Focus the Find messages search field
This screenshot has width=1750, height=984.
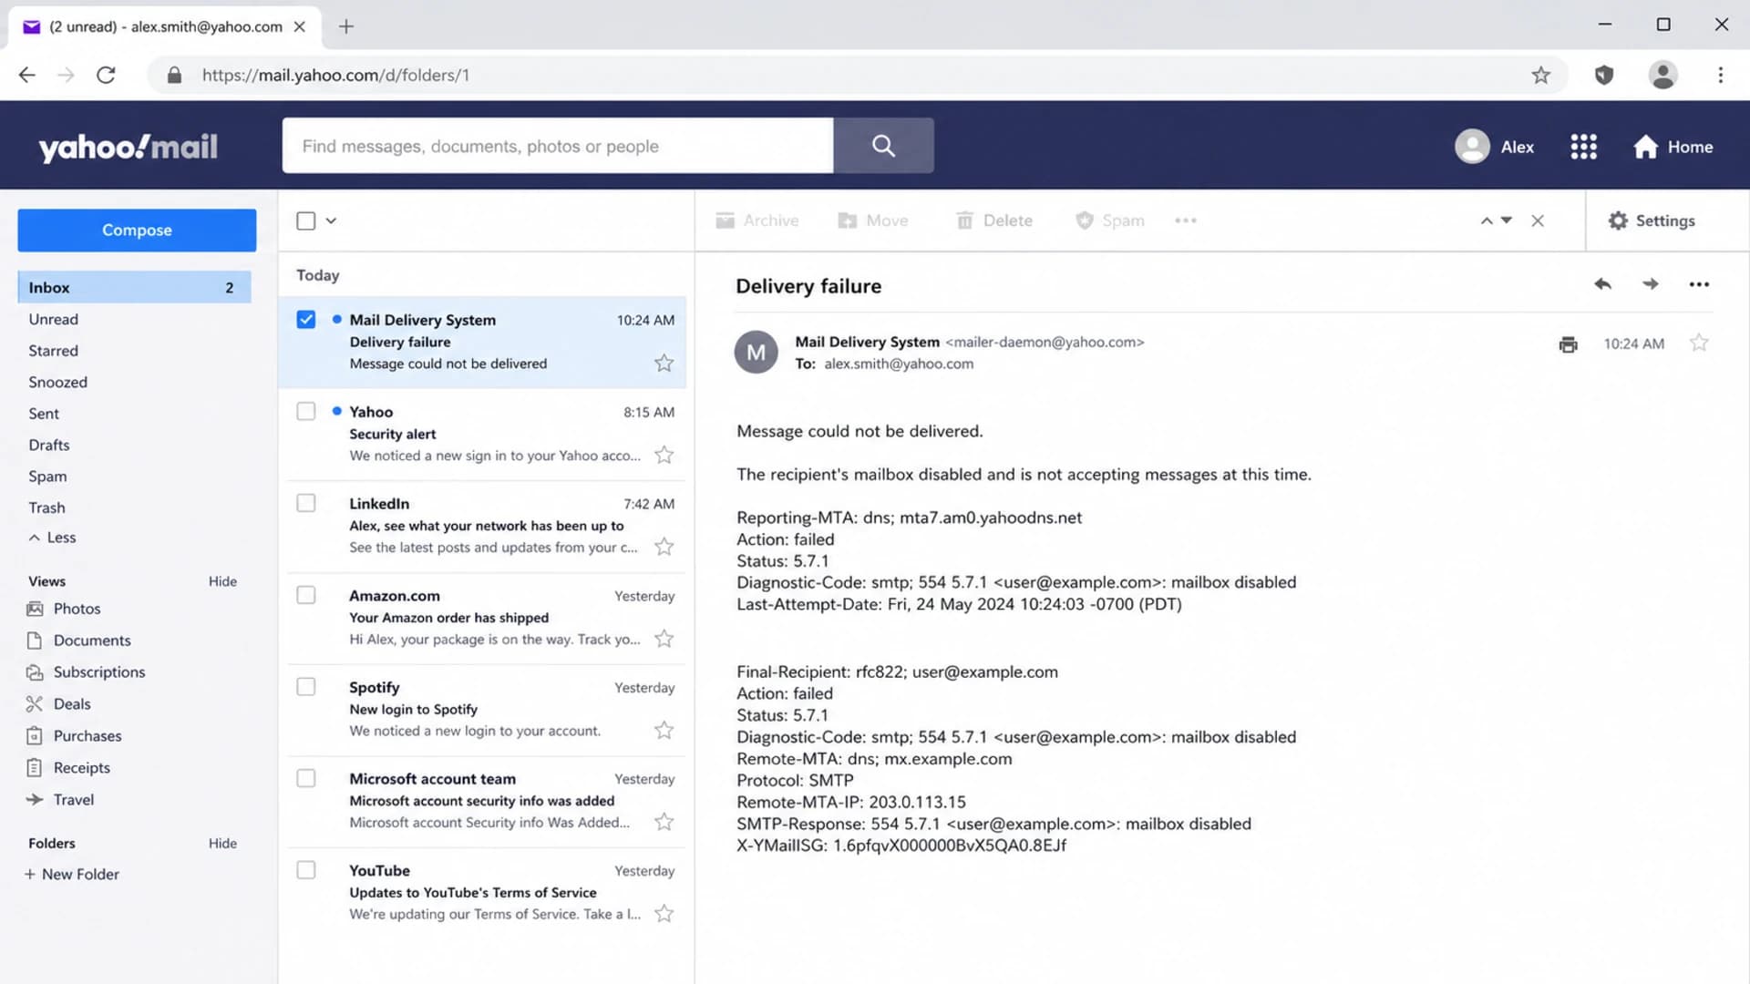(558, 146)
